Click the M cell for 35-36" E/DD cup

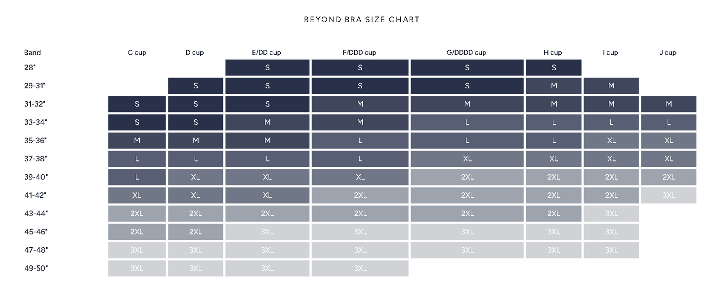tap(267, 141)
